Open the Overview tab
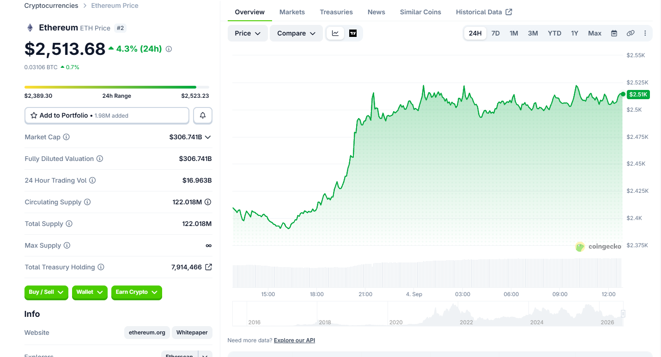This screenshot has height=357, width=661. click(x=250, y=12)
